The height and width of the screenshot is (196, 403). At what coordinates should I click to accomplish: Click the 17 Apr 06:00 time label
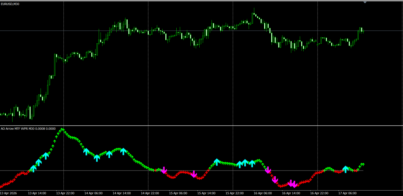(x=348, y=193)
